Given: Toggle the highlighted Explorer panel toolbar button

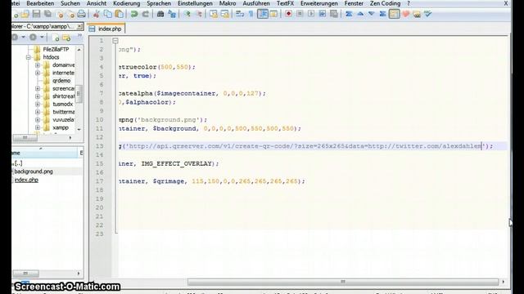Looking at the screenshot, I should [395, 14].
